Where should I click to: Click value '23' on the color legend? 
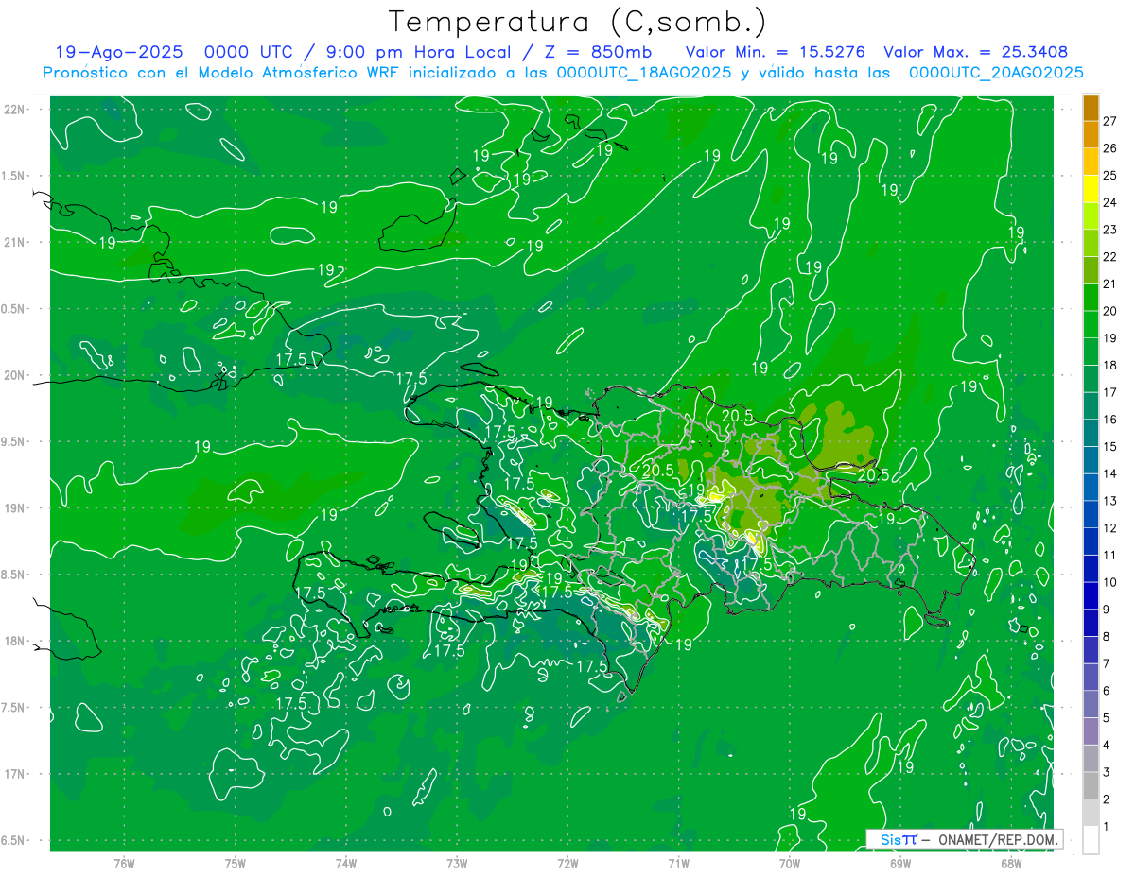[x=1110, y=230]
